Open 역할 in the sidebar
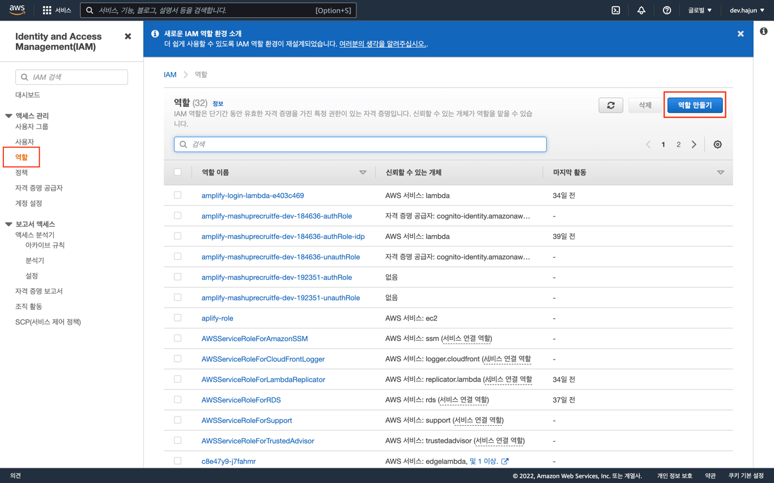This screenshot has height=483, width=774. click(x=22, y=157)
